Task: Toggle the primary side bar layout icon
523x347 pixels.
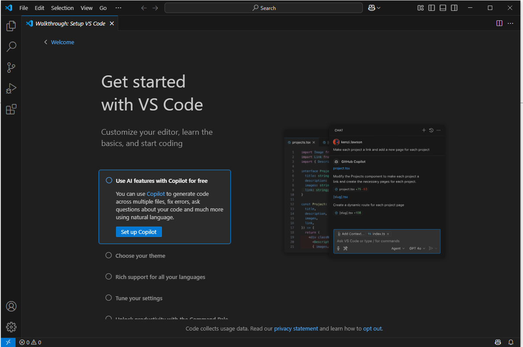Action: pos(432,8)
